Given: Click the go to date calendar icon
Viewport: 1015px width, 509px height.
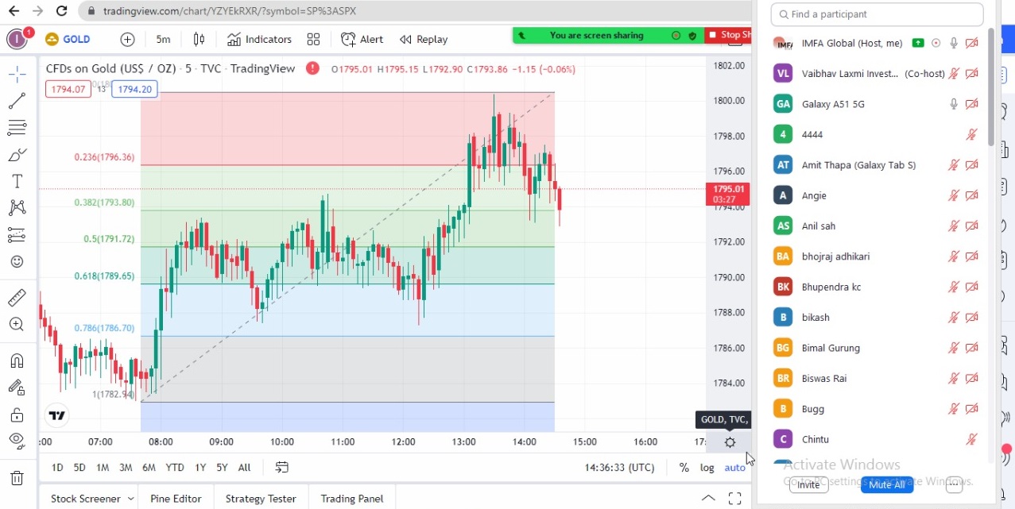Looking at the screenshot, I should (x=282, y=467).
